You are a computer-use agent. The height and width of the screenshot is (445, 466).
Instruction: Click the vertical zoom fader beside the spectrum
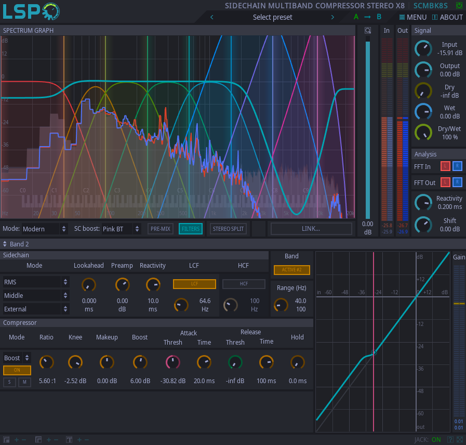click(368, 128)
